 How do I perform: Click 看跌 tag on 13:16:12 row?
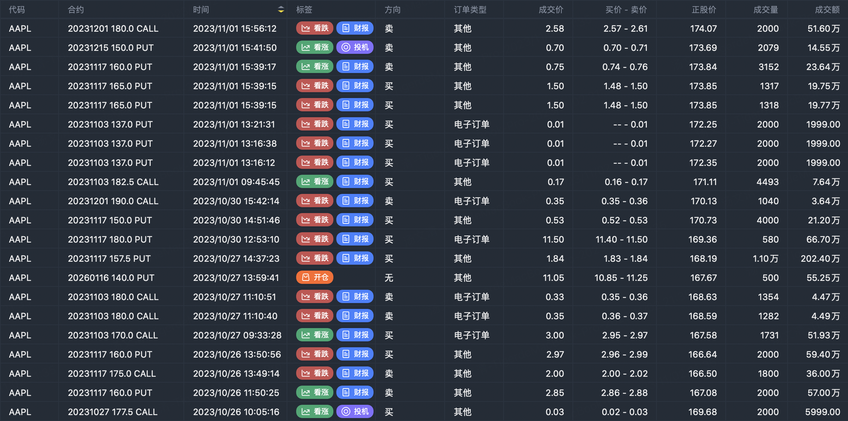point(315,162)
